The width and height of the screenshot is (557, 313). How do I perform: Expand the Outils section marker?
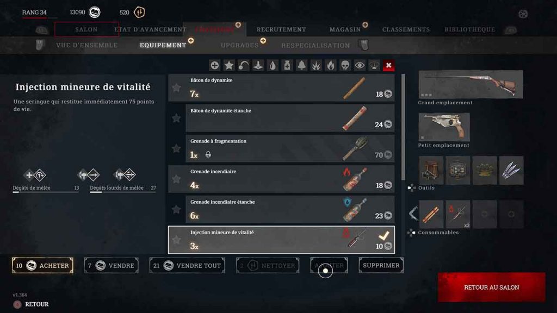point(411,187)
